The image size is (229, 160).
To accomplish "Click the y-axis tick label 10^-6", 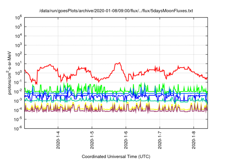I will [18, 128].
